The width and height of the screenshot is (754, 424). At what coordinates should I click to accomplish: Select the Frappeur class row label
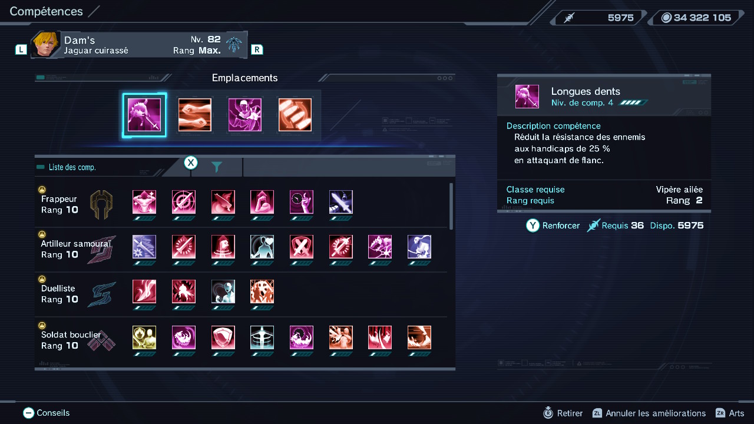click(59, 204)
